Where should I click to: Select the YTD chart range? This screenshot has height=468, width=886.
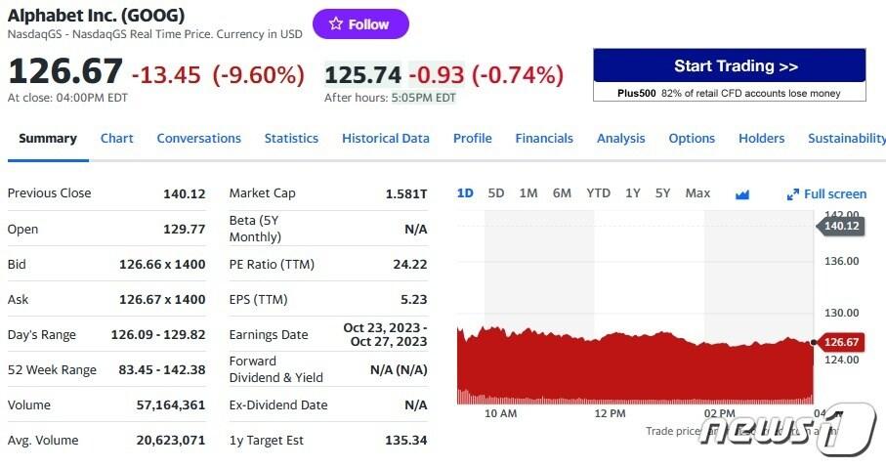pos(598,193)
